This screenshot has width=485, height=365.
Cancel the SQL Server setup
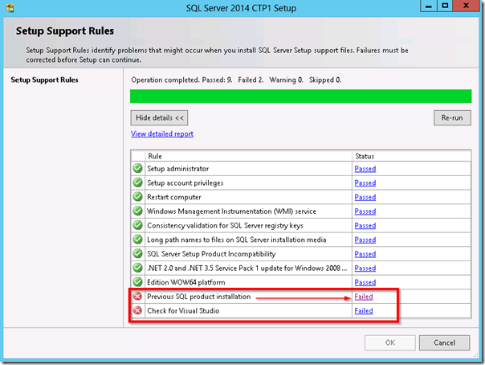point(445,342)
